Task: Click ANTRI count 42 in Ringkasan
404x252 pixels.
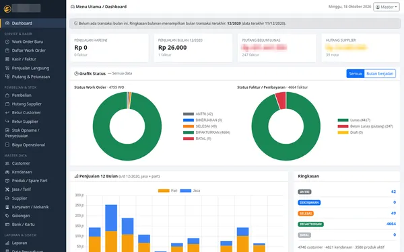Action: point(393,192)
